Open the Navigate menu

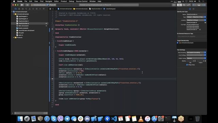click(49, 1)
